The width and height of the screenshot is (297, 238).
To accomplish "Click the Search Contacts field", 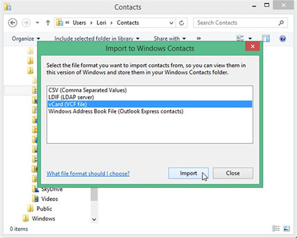I will 241,23.
